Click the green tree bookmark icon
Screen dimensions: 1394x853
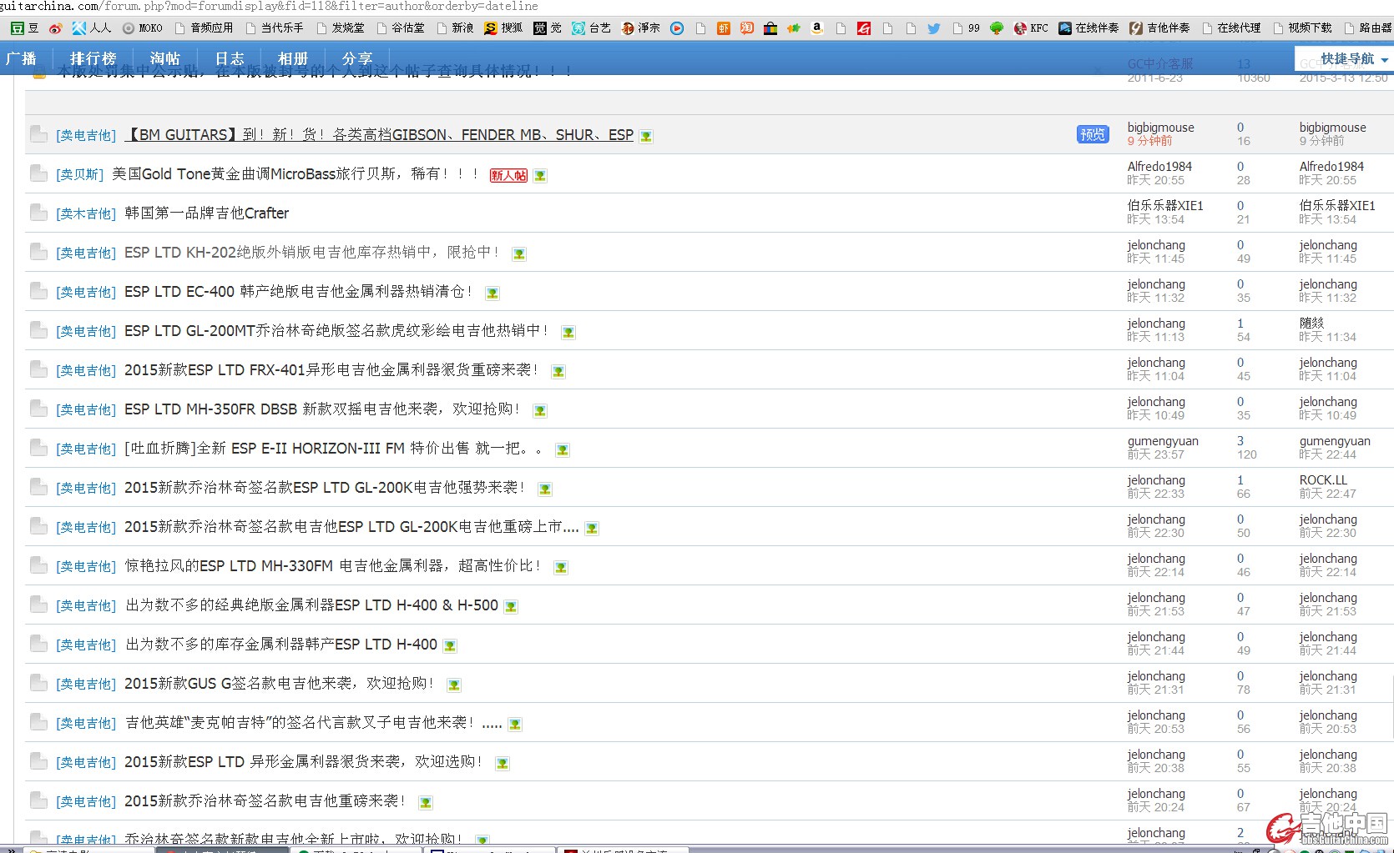(x=997, y=28)
